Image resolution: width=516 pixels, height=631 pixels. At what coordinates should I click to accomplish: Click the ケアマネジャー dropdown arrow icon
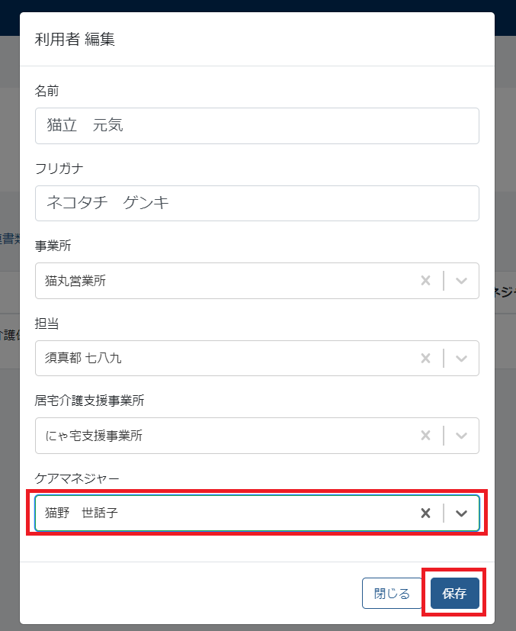461,513
